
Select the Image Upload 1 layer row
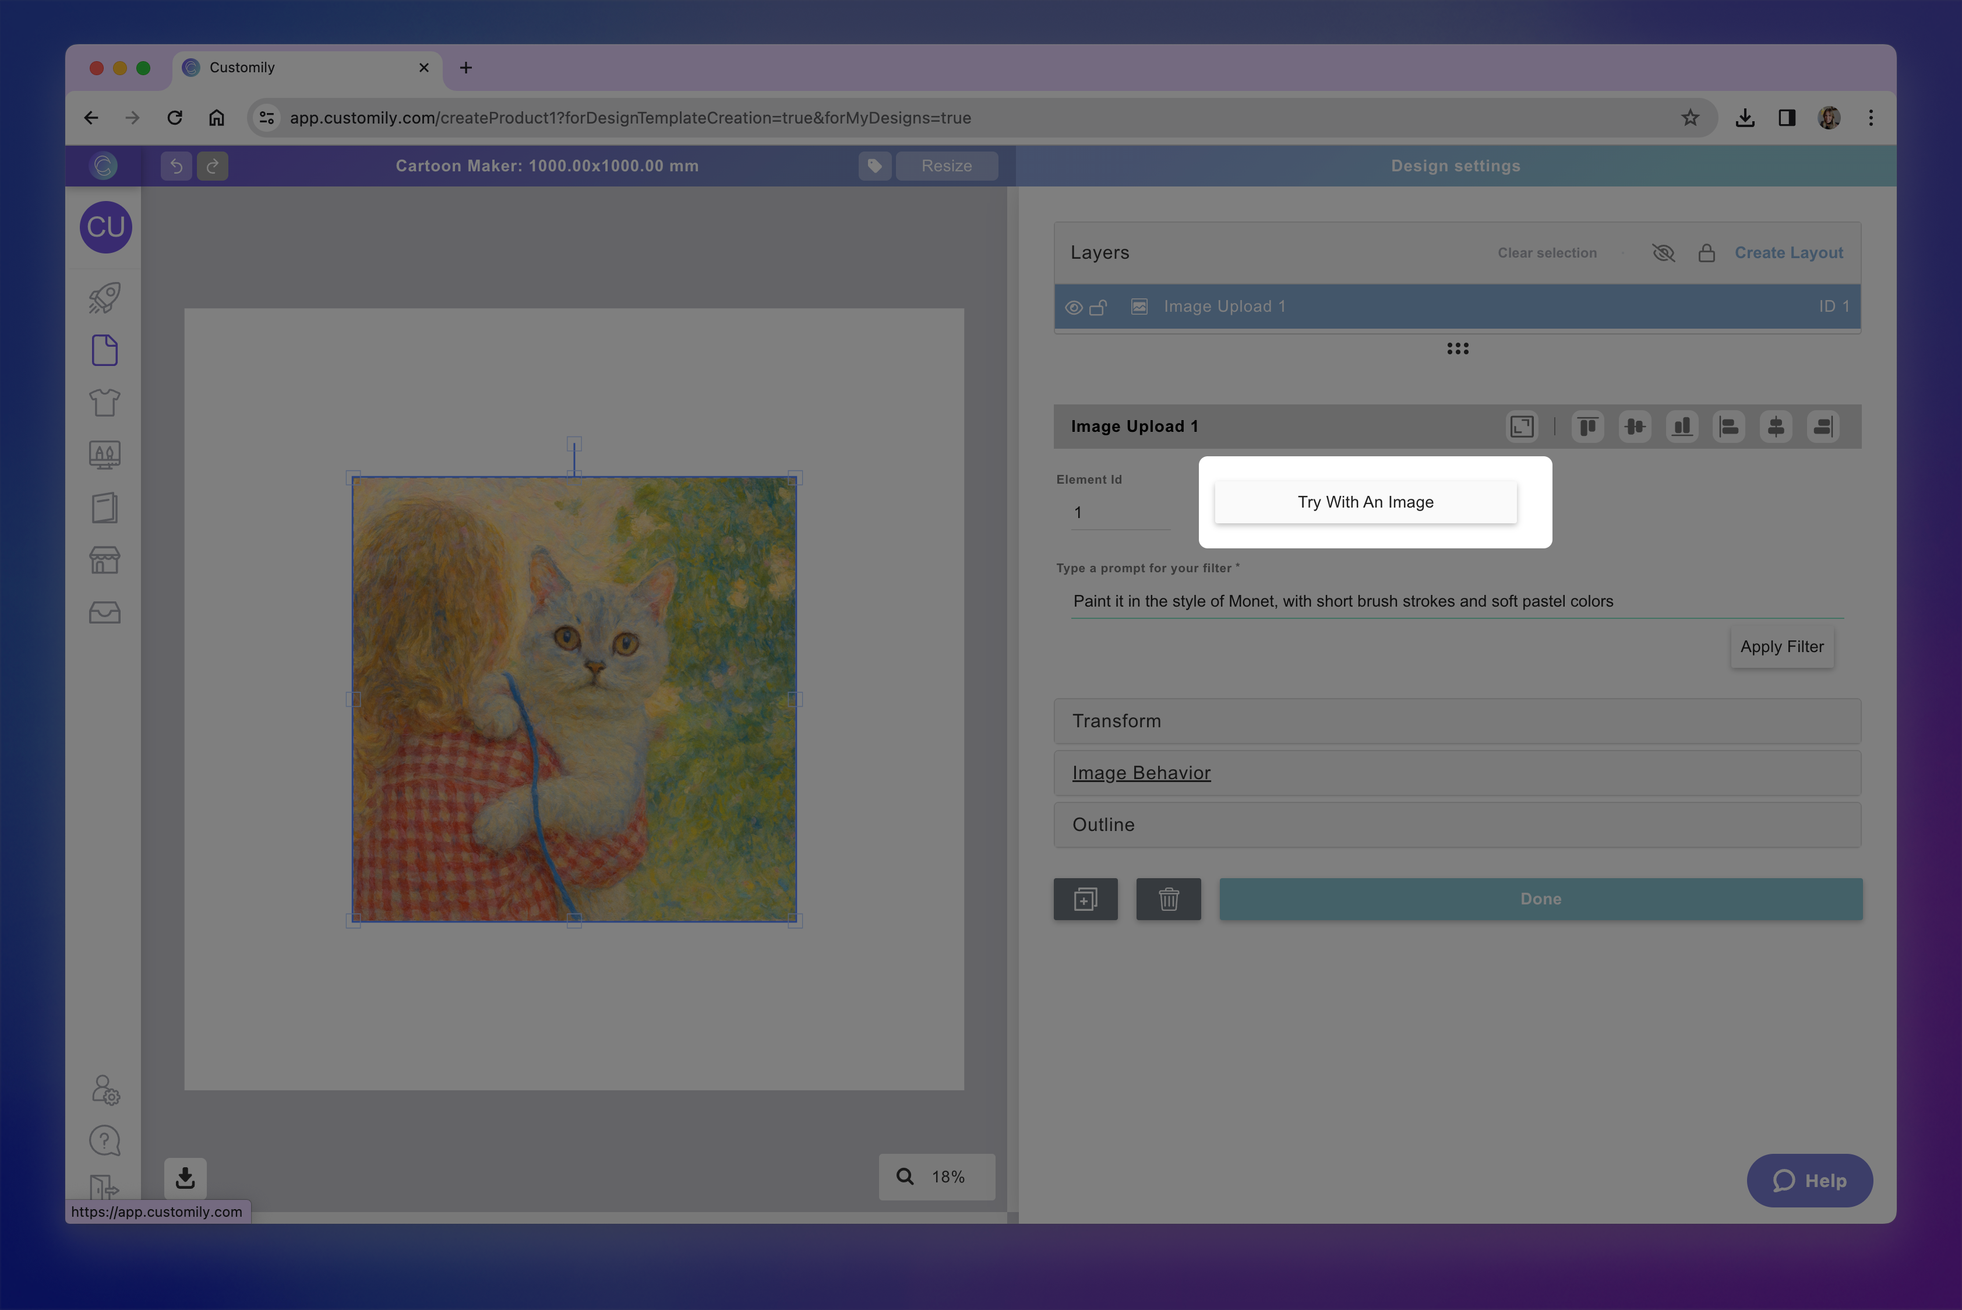1458,307
